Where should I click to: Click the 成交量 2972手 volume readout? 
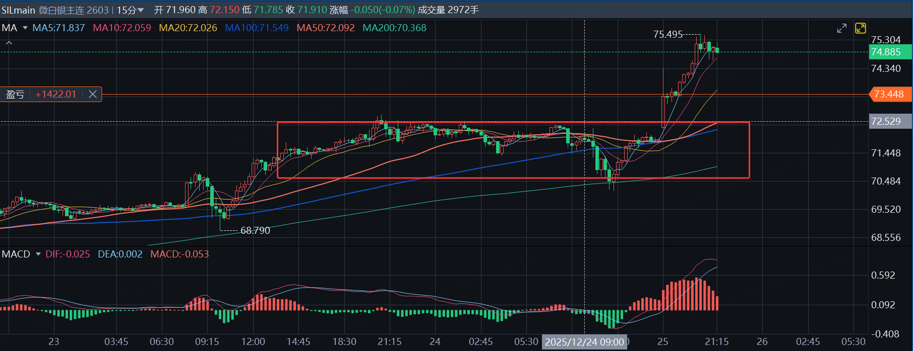pyautogui.click(x=448, y=10)
